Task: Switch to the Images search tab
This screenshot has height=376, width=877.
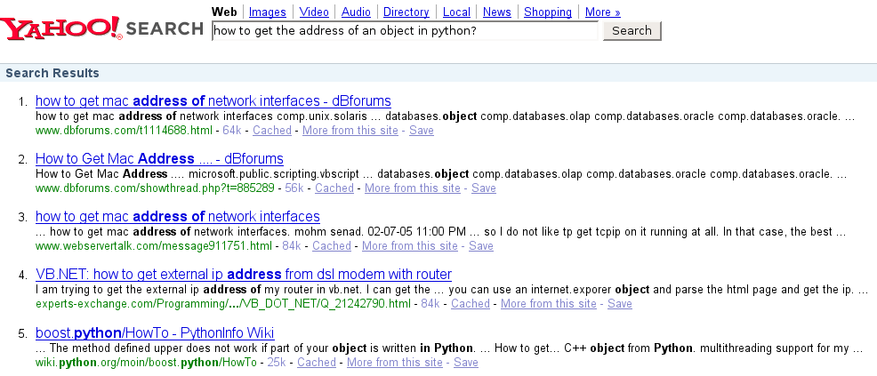Action: click(268, 12)
